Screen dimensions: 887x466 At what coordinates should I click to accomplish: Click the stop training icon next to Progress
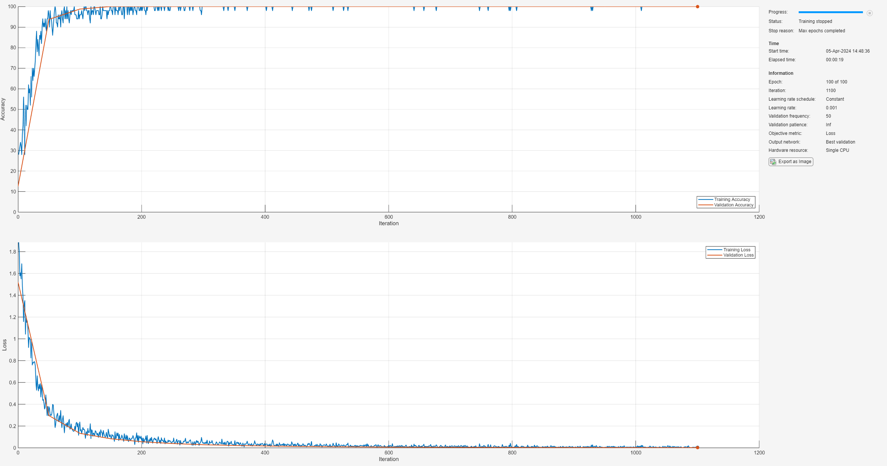tap(869, 13)
